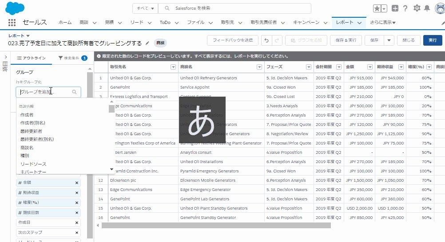Open the help question mark icon
This screenshot has width=445, height=242.
point(405,8)
